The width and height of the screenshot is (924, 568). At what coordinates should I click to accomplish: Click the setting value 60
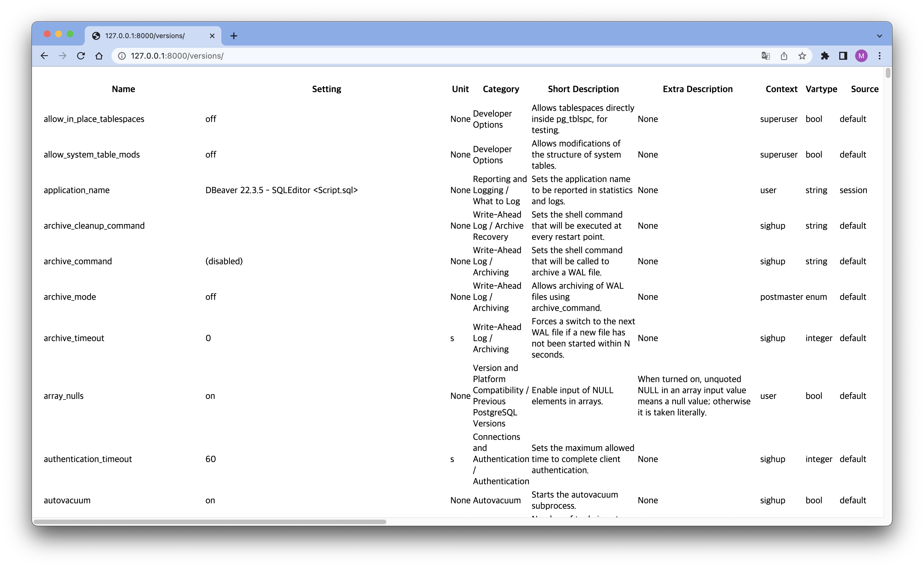pos(210,459)
